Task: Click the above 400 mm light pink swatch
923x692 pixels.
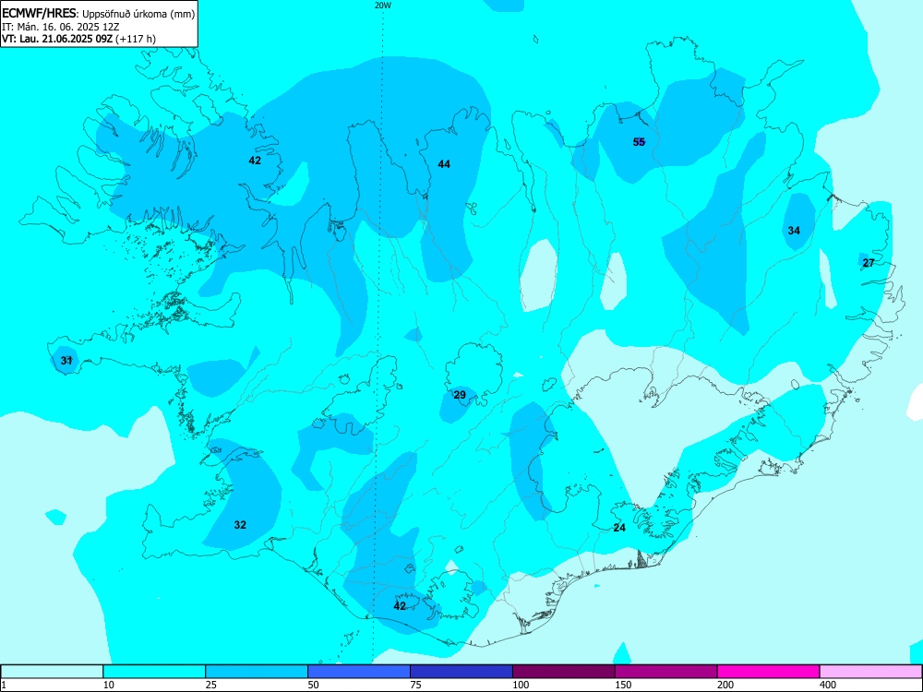Action: pos(870,672)
